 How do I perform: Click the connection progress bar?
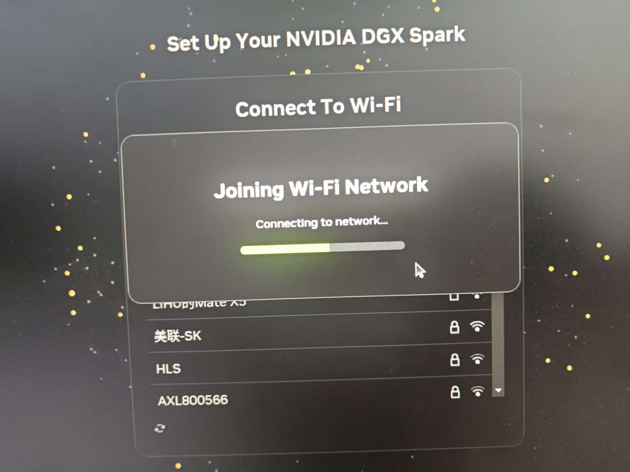pyautogui.click(x=322, y=248)
